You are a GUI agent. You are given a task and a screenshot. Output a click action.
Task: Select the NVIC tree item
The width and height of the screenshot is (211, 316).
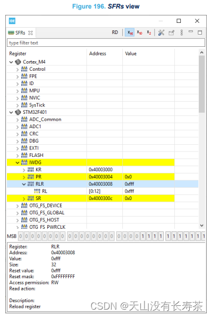pos(35,98)
